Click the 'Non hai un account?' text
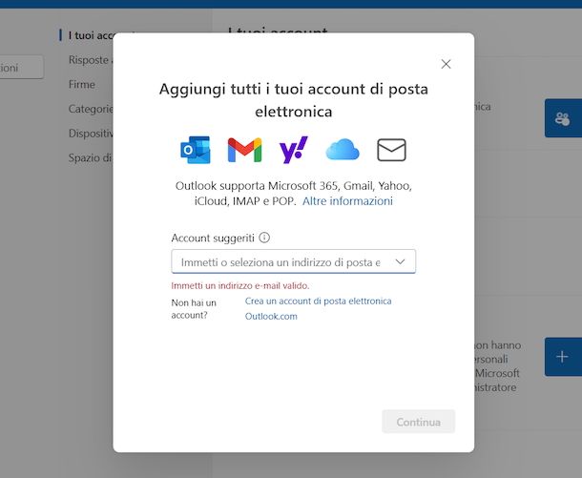 [194, 309]
